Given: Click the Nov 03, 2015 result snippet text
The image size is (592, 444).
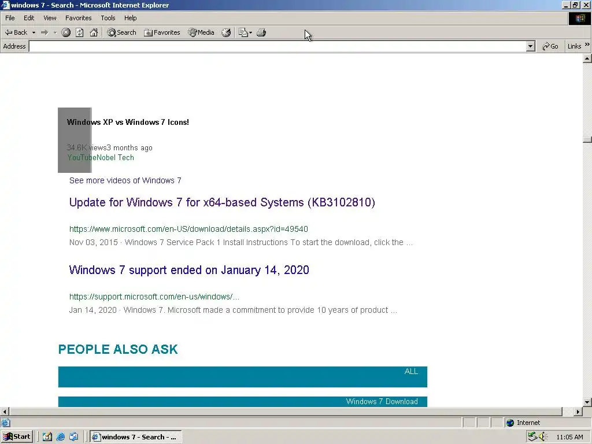Looking at the screenshot, I should pos(241,242).
